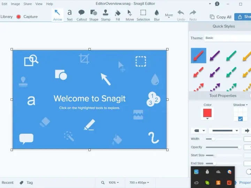Open the Creative Cloud tray icon
This screenshot has width=251, height=188.
196,182
